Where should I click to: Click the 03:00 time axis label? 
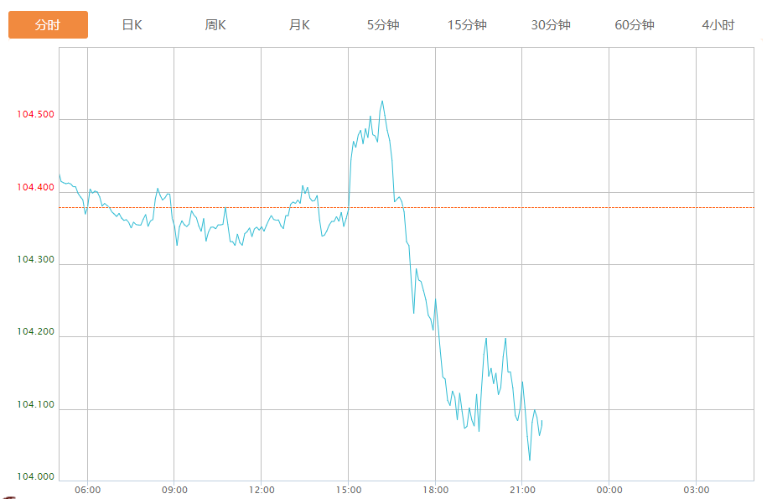pyautogui.click(x=696, y=490)
